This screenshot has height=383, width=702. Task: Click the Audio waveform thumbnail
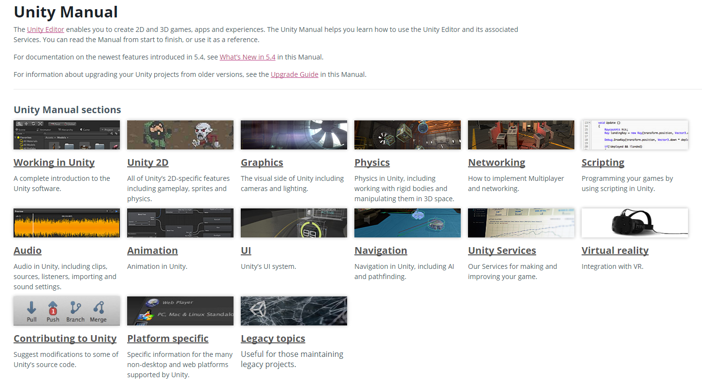[x=66, y=222]
